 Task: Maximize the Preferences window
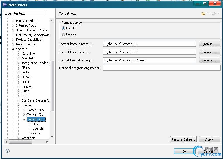tap(205, 4)
